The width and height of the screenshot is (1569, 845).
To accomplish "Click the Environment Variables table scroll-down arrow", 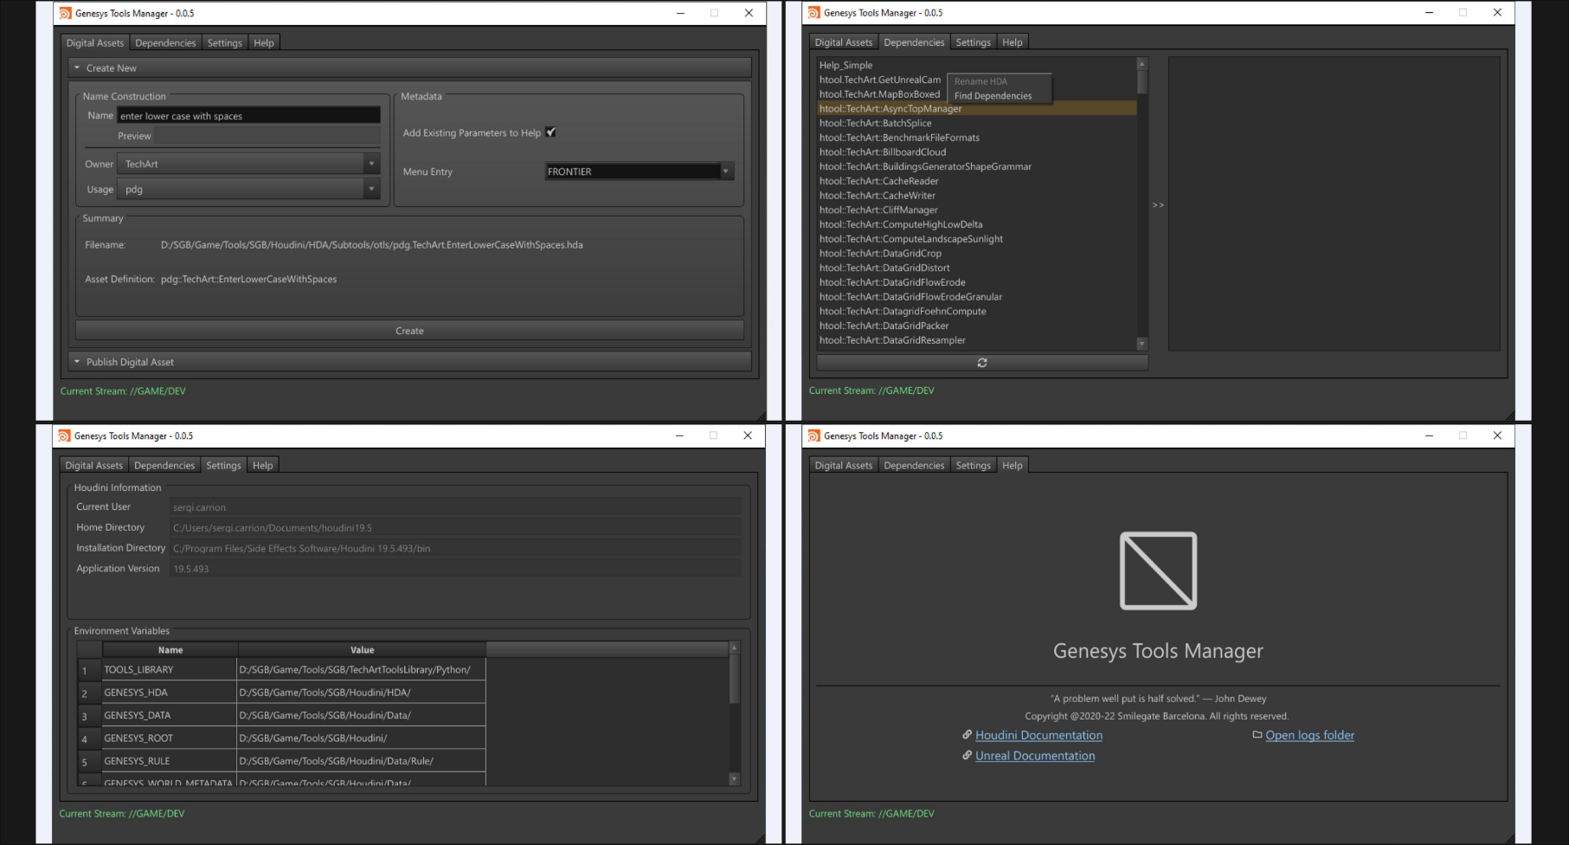I will (734, 779).
